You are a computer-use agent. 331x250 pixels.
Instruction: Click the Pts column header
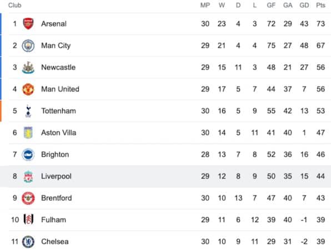click(320, 6)
